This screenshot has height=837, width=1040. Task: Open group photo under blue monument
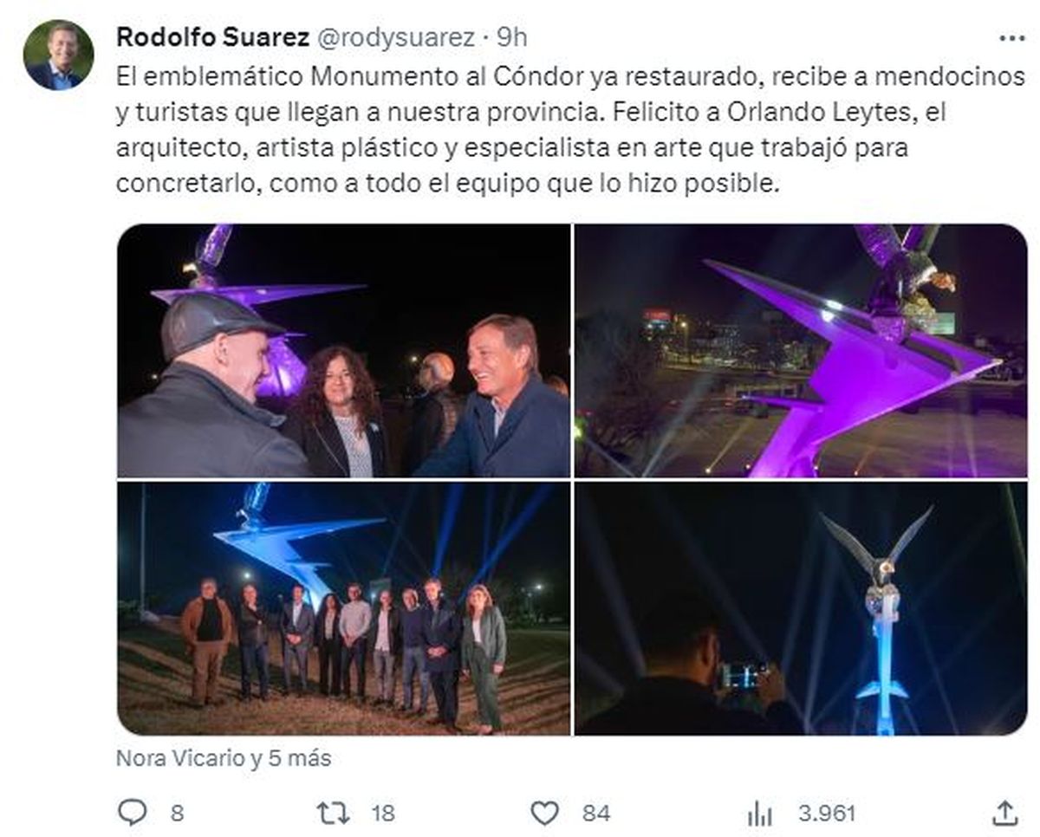(343, 608)
